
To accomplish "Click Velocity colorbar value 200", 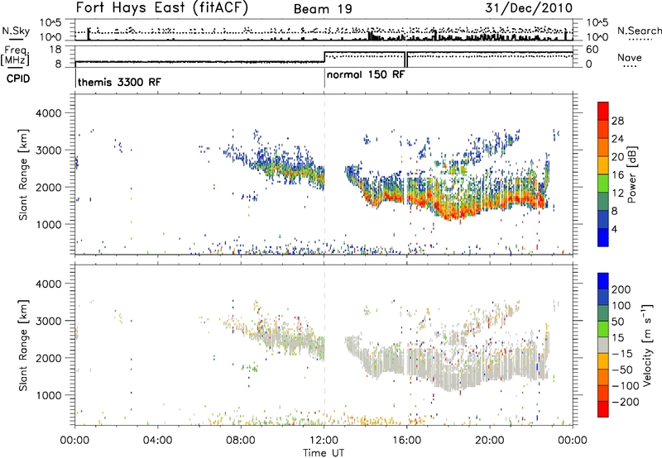I will tap(621, 289).
